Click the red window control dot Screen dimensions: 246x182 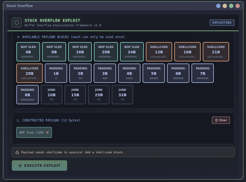click(x=237, y=6)
